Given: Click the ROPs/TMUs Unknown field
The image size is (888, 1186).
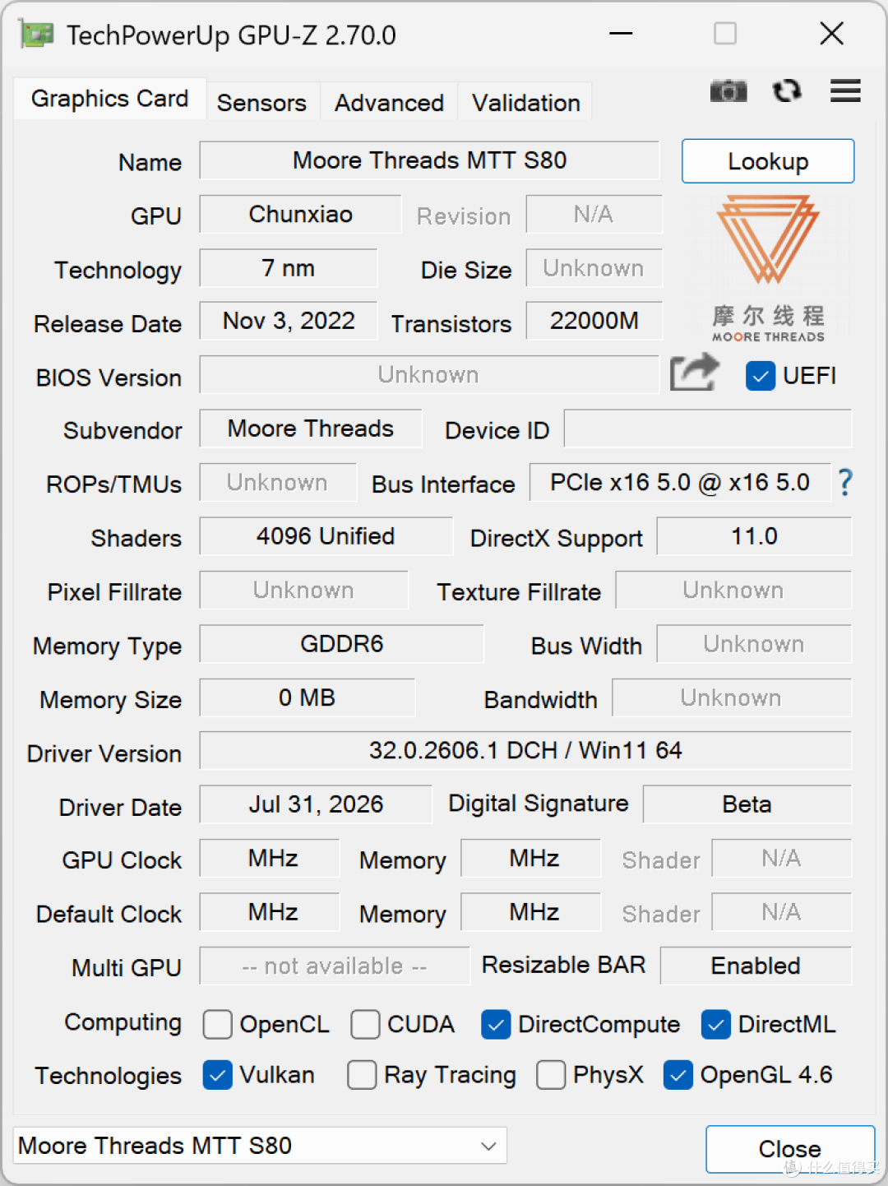Looking at the screenshot, I should pos(278,483).
